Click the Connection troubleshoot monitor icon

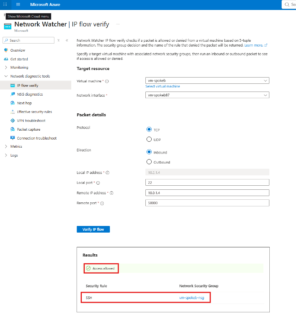(x=13, y=138)
